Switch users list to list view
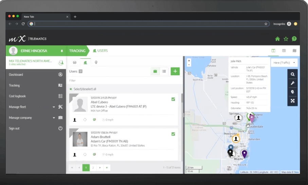Viewport: 308px width, 185px height. tap(164, 71)
